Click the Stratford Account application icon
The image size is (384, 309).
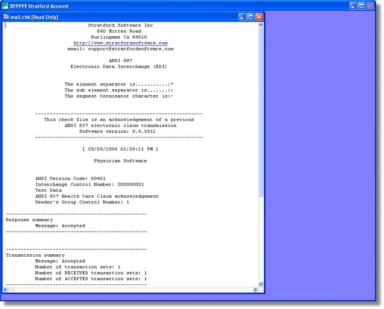click(x=6, y=6)
